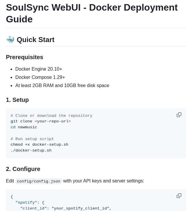This screenshot has height=211, width=192.
Task: Click the Prerequisites heading
Action: tap(24, 57)
